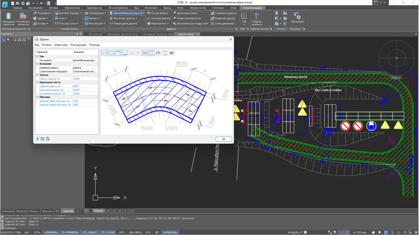The height and width of the screenshot is (235, 419).
Task: Toggle СЕТКА in the status bar
Action: 37,232
